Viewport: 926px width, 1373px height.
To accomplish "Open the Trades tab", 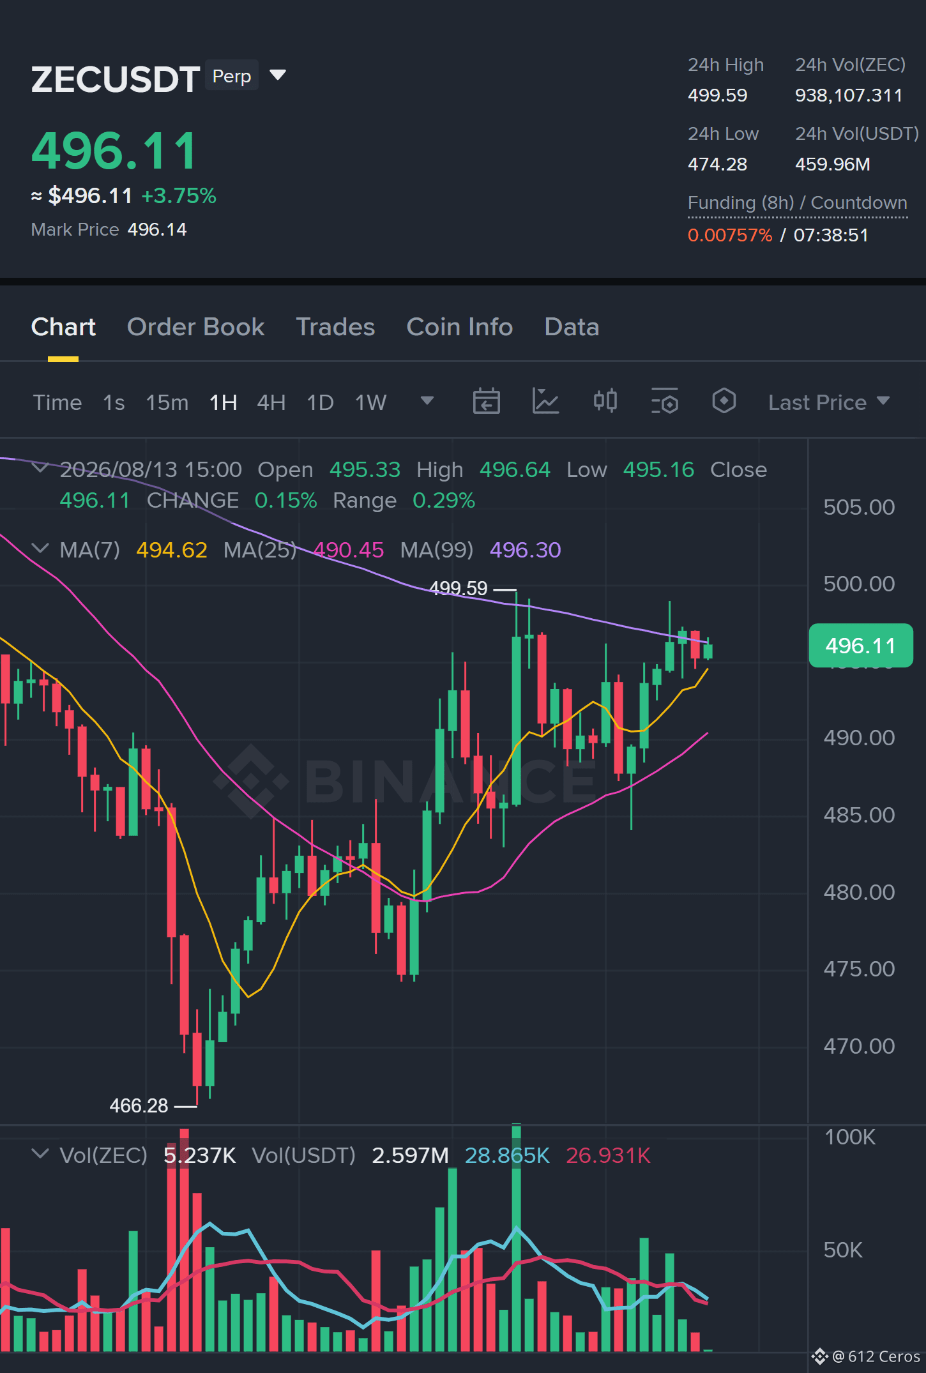I will click(335, 327).
